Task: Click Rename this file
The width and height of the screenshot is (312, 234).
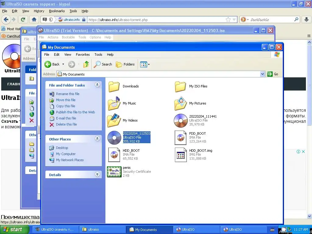Action: coord(68,94)
